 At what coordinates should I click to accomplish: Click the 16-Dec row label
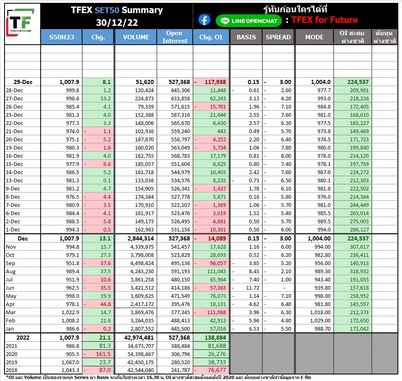pyautogui.click(x=14, y=156)
